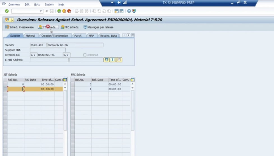Click FRC Scheds scroll up arrow
The height and width of the screenshot is (156, 274).
[132, 84]
